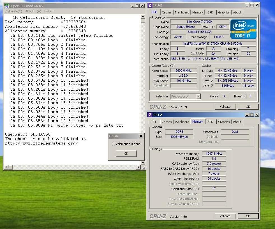Switch to SPD tab in bottom CPU-Z window

211,122
